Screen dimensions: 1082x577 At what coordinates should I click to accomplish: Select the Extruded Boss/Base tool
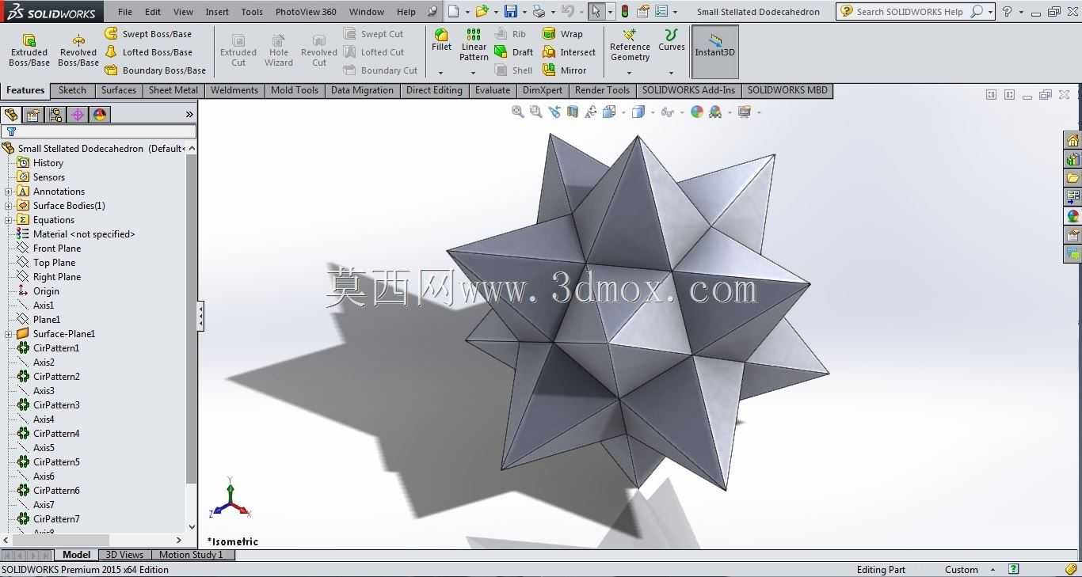pos(29,50)
